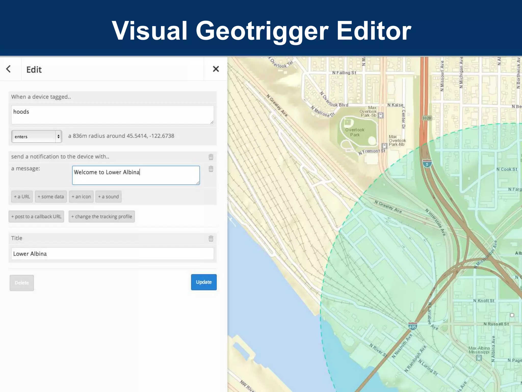
Task: Click the 'N Knott St' street label
Action: 484,301
